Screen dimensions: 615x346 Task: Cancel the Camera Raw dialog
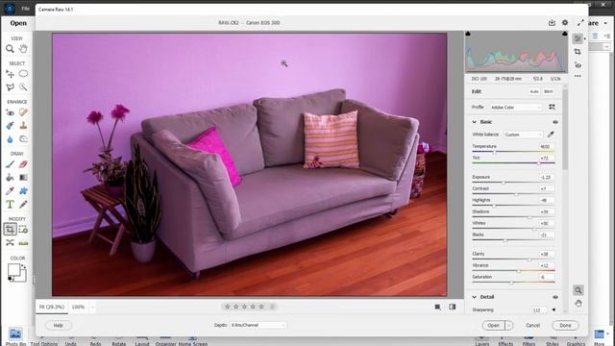point(532,325)
